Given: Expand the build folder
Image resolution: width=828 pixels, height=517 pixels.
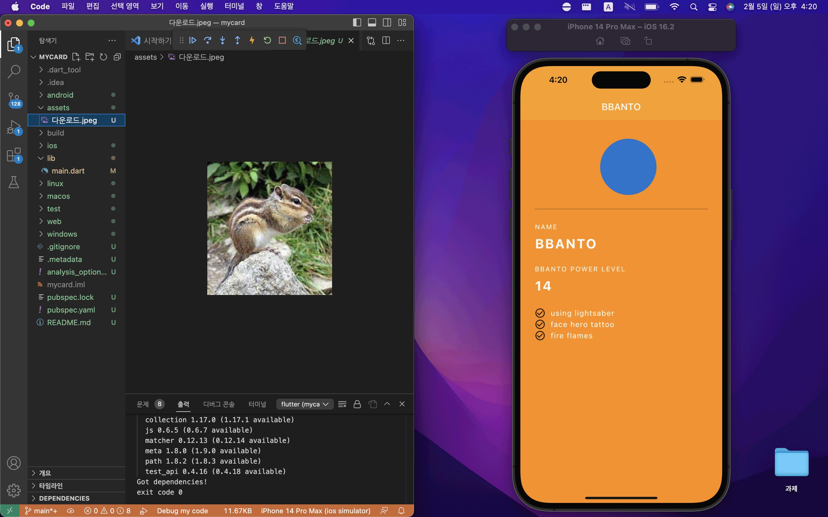Looking at the screenshot, I should click(x=76, y=133).
